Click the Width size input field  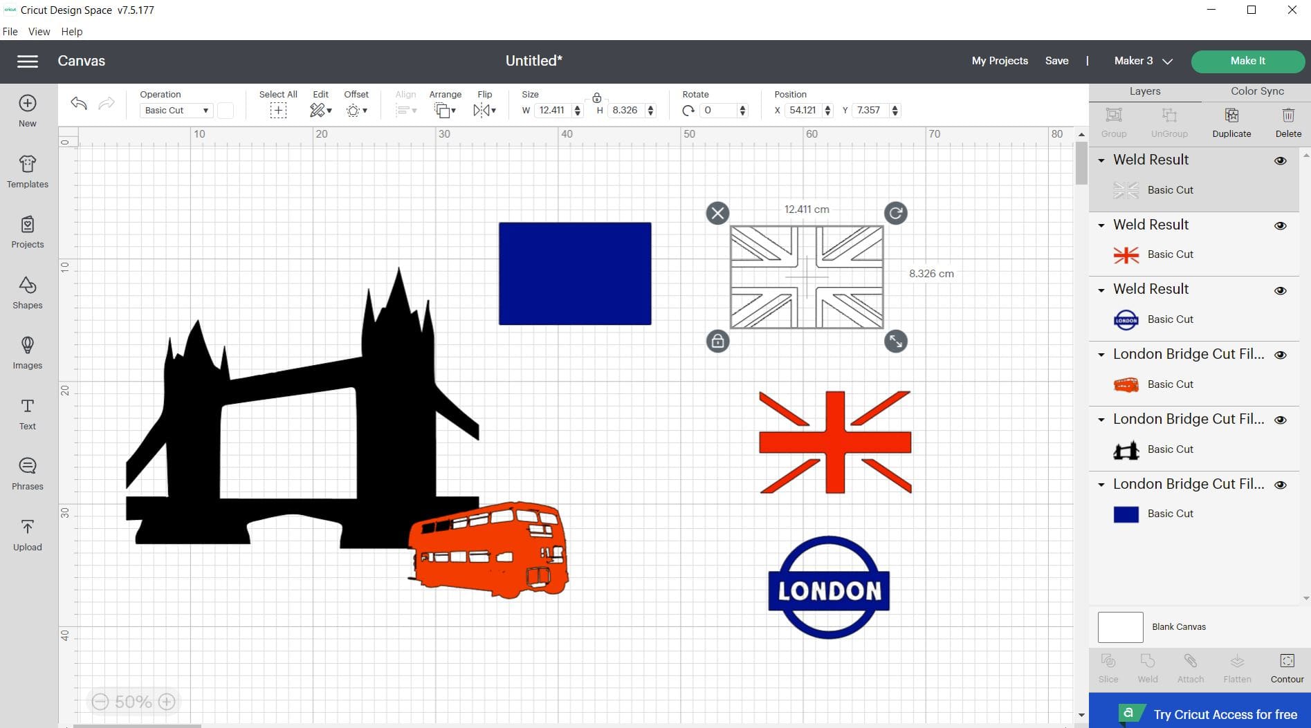(x=552, y=111)
